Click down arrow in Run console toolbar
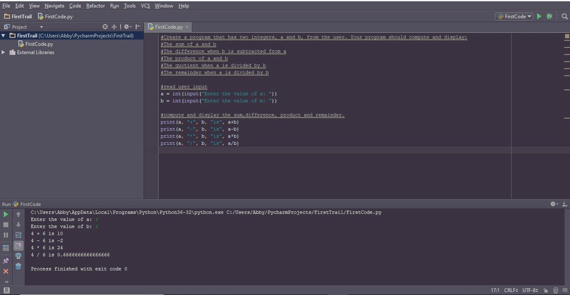This screenshot has height=295, width=570. pos(18,224)
